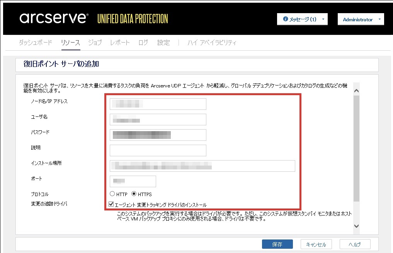Toggle エージェント 変更トラッキング ドライバのインストール checkbox
393x253 pixels.
[111, 204]
